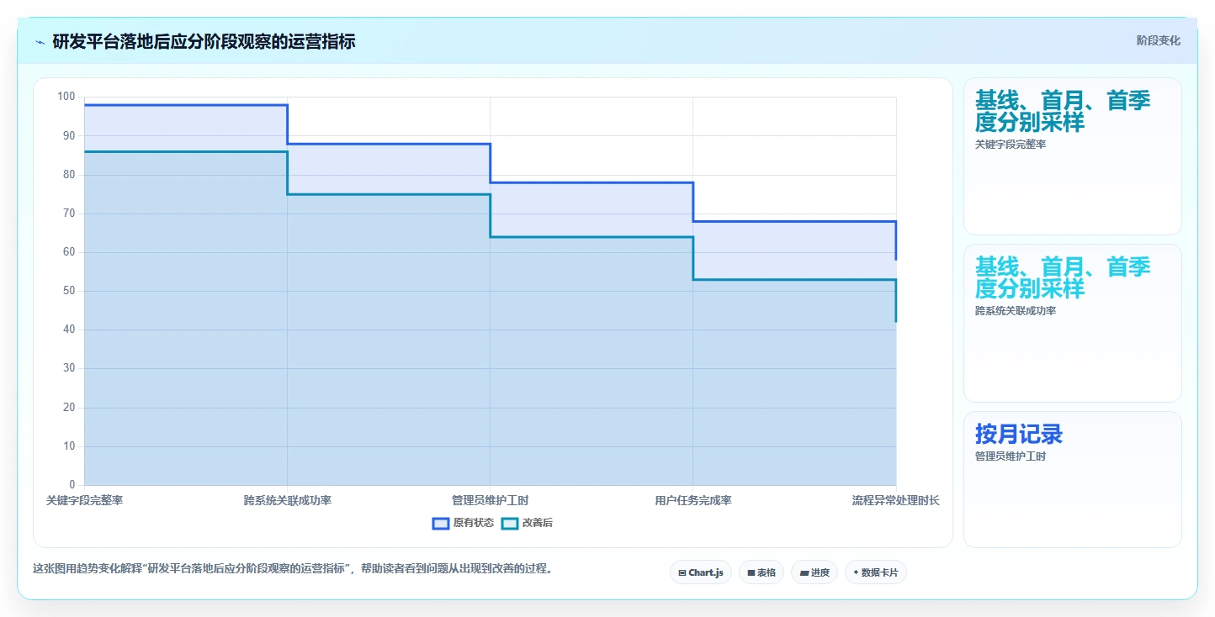
Task: Click the 原有状态 legend label
Action: [x=474, y=523]
